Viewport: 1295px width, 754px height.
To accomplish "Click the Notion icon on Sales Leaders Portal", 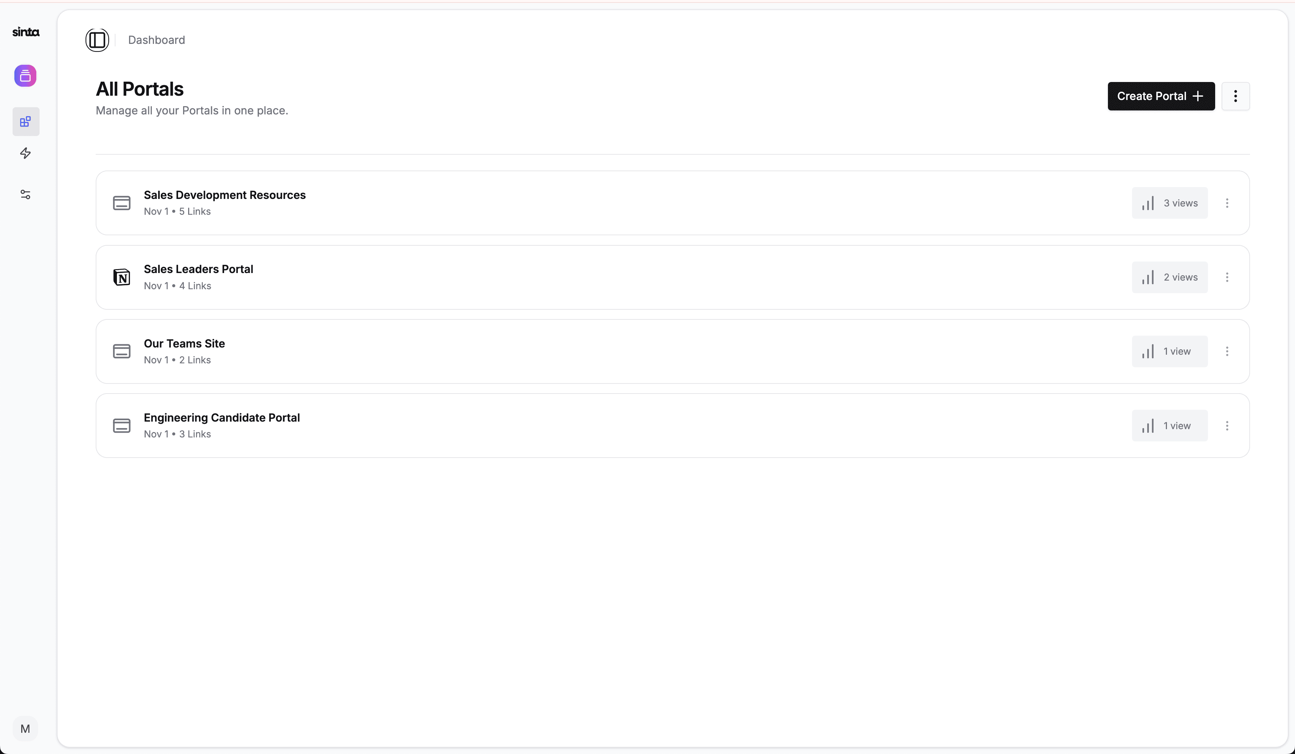I will point(121,277).
